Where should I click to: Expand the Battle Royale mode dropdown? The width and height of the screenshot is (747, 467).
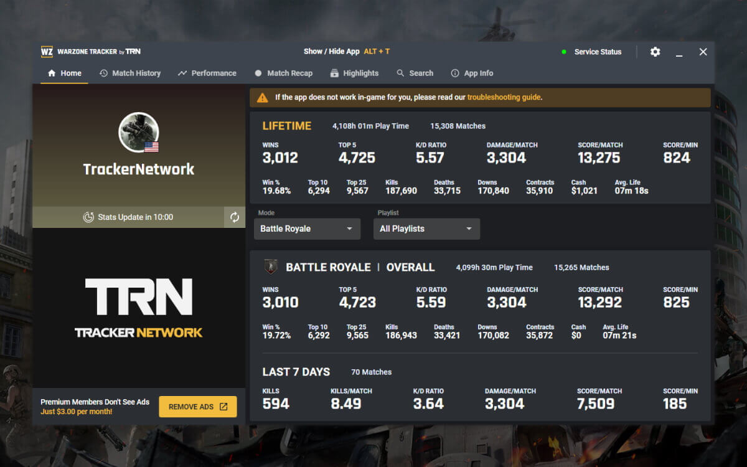[307, 229]
